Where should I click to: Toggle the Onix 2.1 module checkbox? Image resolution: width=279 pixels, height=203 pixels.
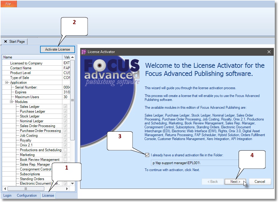[65, 145]
